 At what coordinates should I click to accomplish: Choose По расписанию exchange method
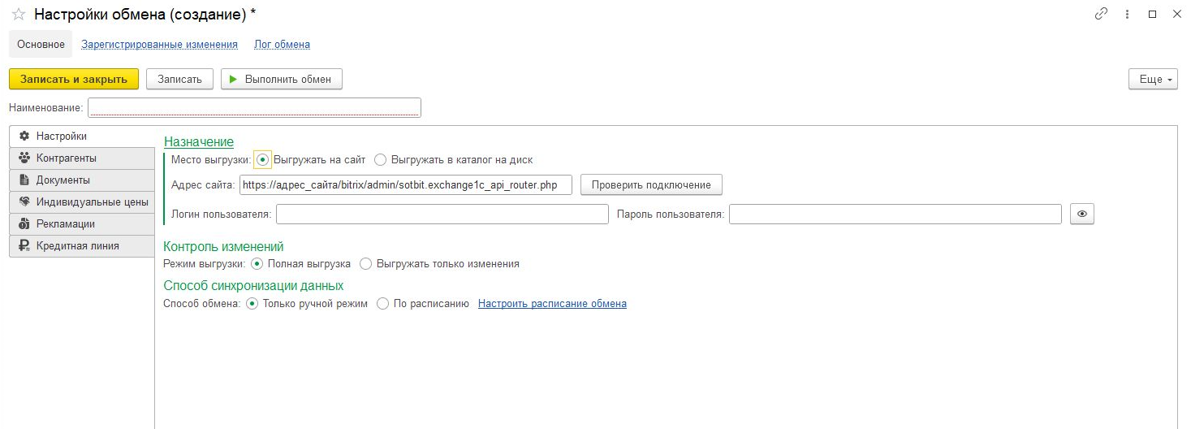click(x=382, y=304)
